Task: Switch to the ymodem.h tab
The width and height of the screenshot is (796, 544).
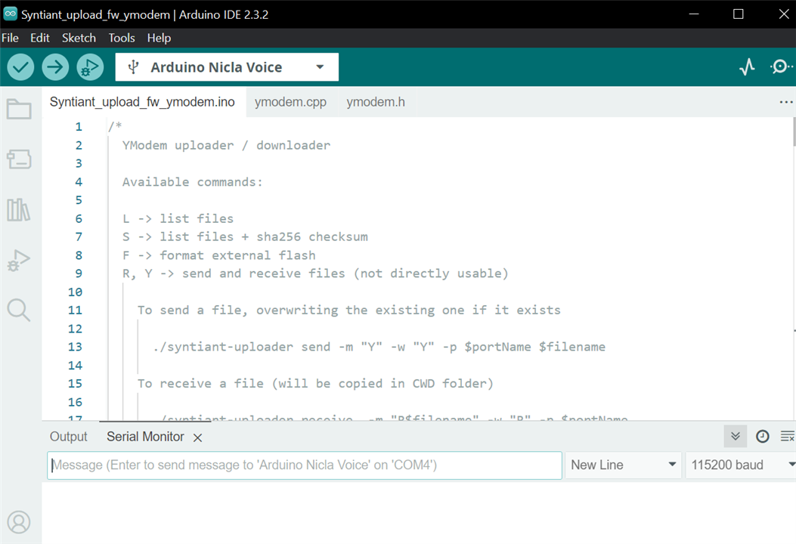Action: coord(376,102)
